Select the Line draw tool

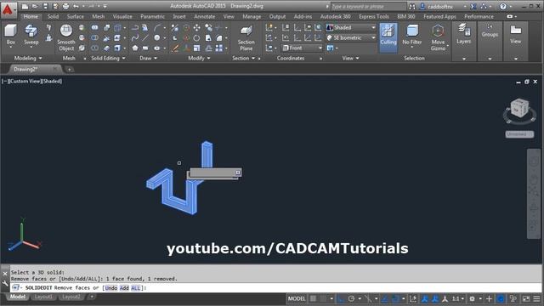point(145,37)
